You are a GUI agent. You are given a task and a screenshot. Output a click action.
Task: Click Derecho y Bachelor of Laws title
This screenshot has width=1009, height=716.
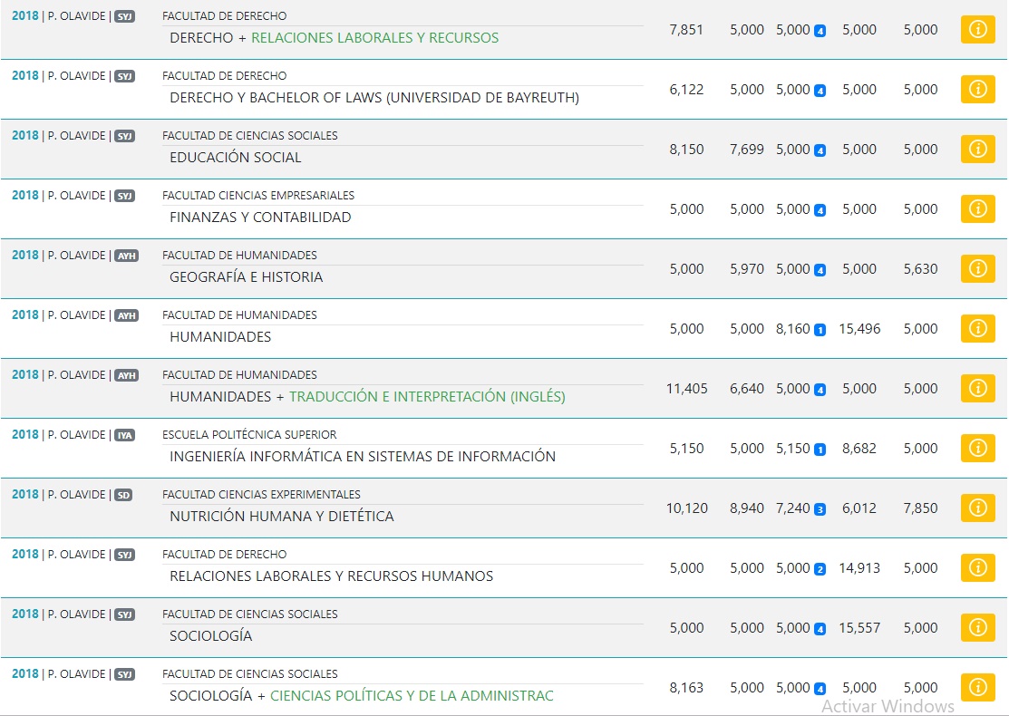[374, 98]
